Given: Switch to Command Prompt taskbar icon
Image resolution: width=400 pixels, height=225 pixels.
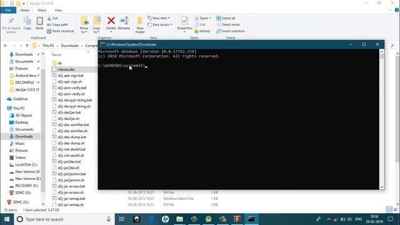Looking at the screenshot, I should click(251, 219).
